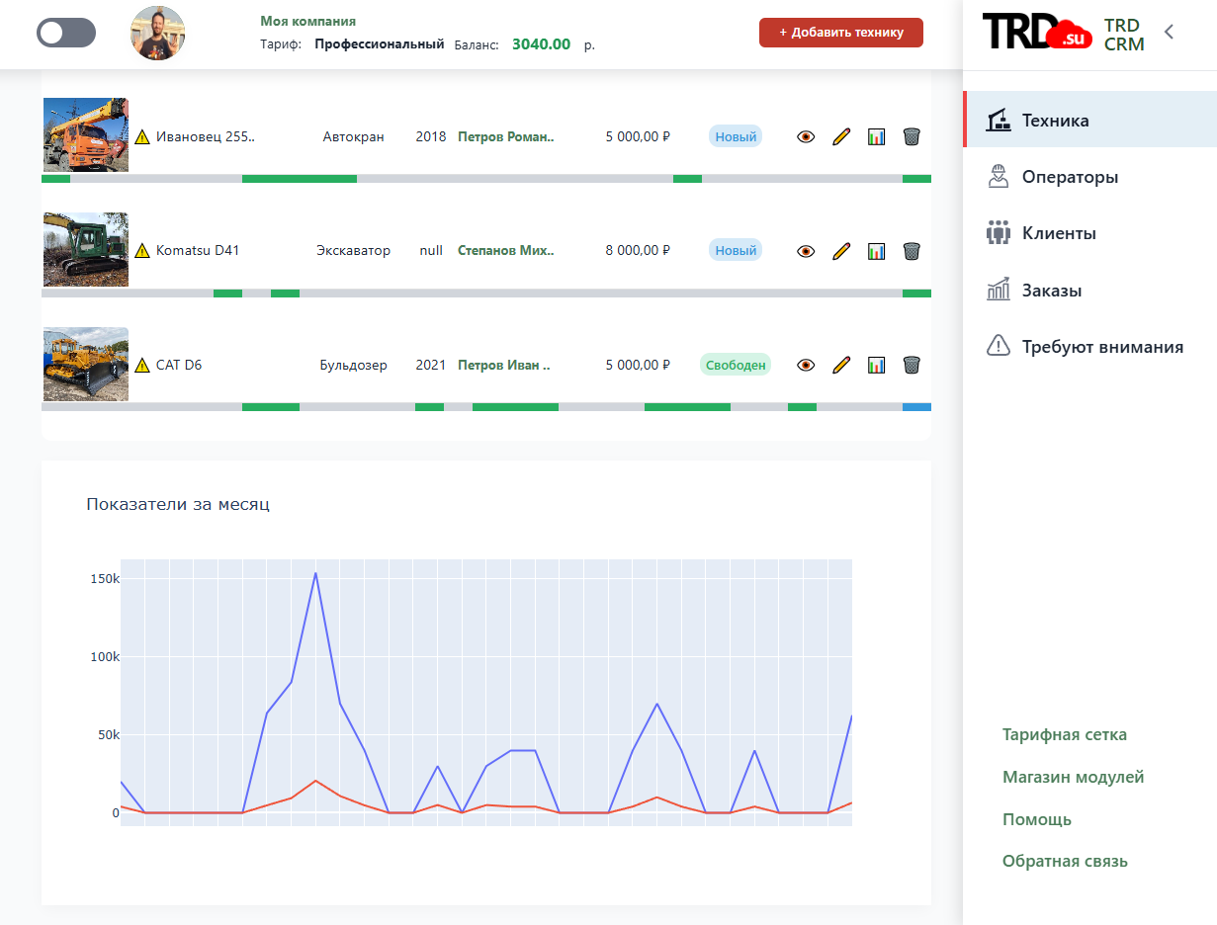The height and width of the screenshot is (925, 1217).
Task: View details of Ивановец 255 crane
Action: [x=806, y=137]
